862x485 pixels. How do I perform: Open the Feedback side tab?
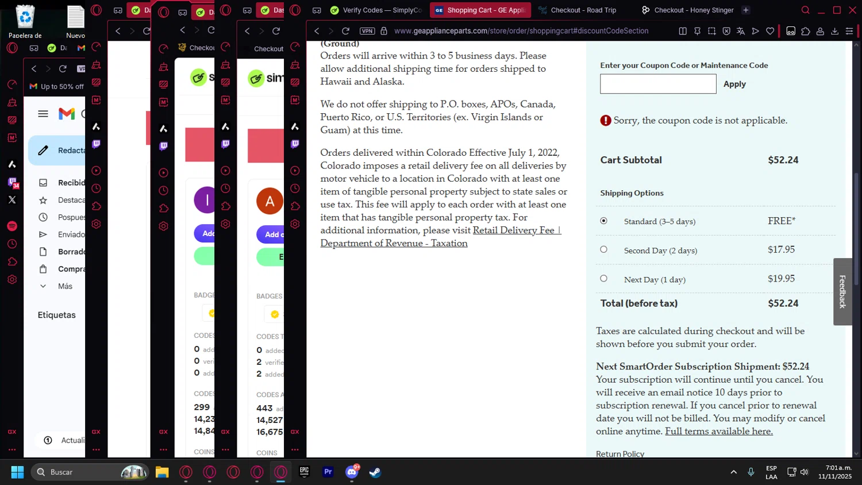coord(842,291)
